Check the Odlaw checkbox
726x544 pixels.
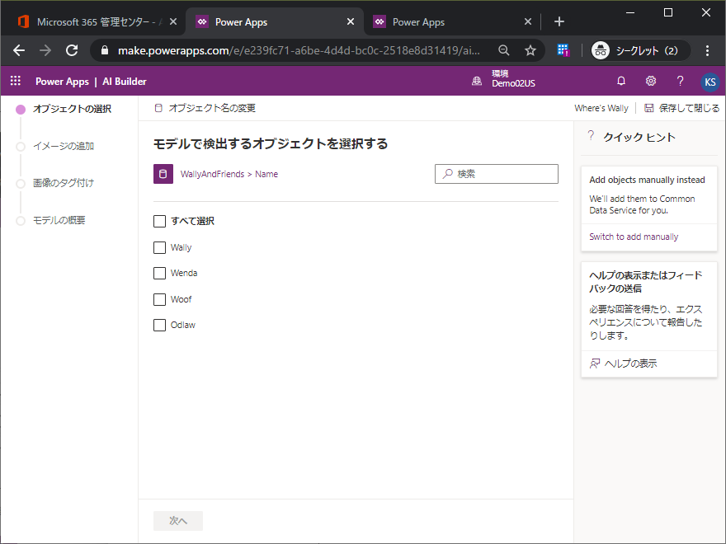click(x=159, y=325)
